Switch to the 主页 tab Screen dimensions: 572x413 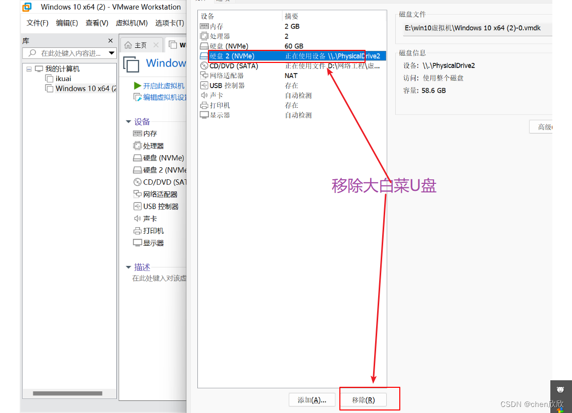pyautogui.click(x=140, y=45)
